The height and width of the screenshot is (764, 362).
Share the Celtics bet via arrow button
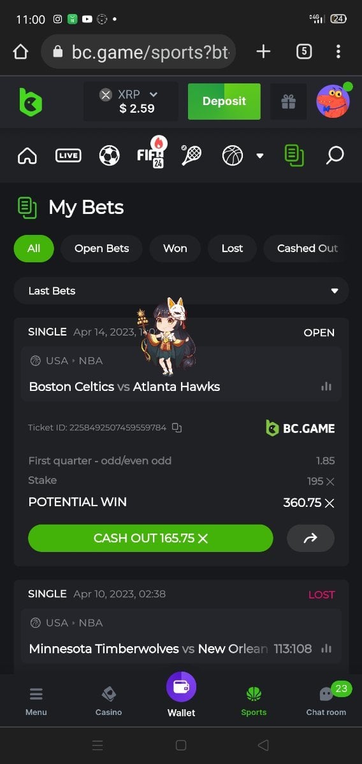tap(310, 538)
